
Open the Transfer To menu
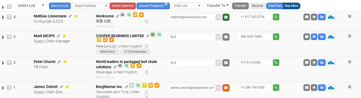click(x=218, y=6)
